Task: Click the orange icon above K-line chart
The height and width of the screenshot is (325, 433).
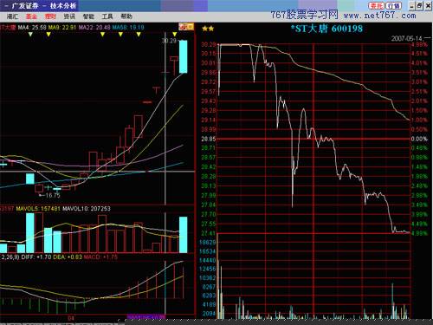Action: [x=186, y=27]
